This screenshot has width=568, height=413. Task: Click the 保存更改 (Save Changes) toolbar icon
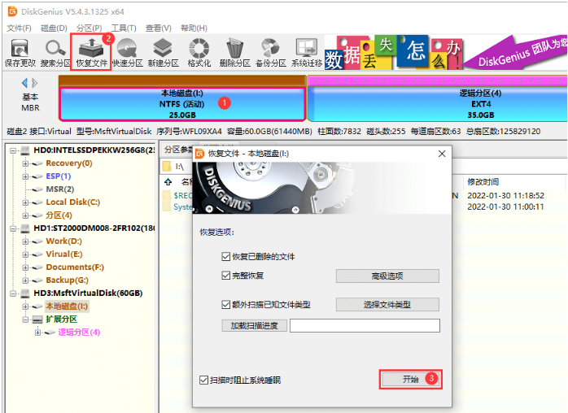click(x=18, y=52)
